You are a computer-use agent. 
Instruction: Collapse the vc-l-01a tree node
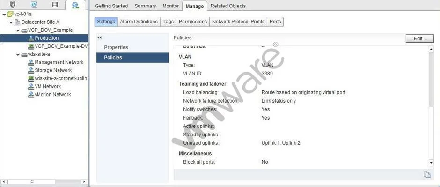[5, 15]
